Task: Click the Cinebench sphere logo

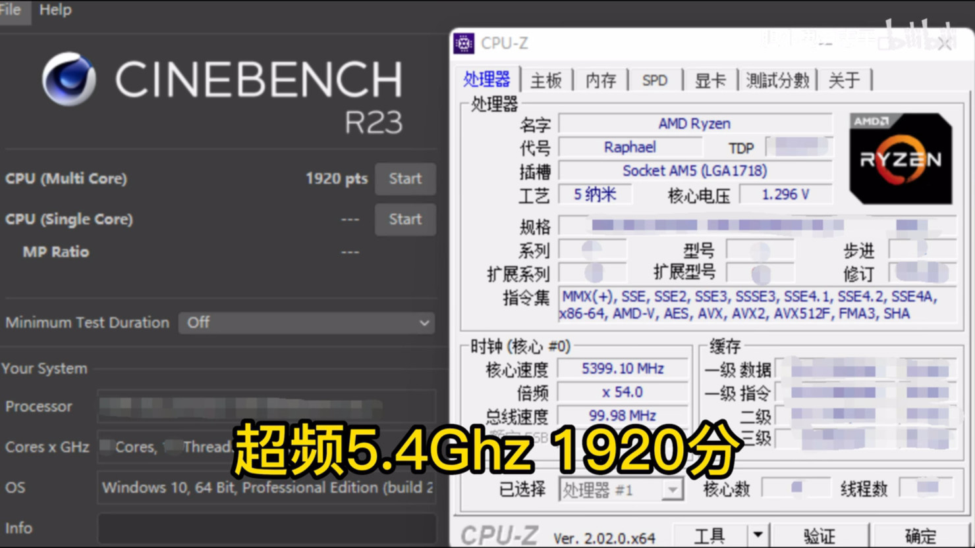Action: (x=69, y=79)
